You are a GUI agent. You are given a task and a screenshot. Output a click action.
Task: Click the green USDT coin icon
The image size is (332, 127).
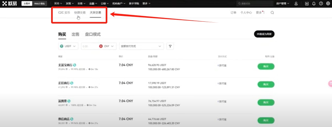pos(62,46)
